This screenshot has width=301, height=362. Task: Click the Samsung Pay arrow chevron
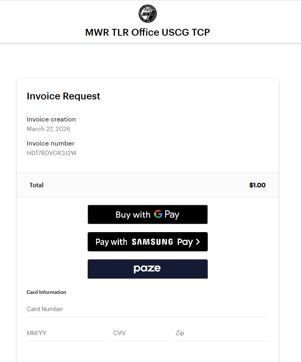(x=197, y=242)
